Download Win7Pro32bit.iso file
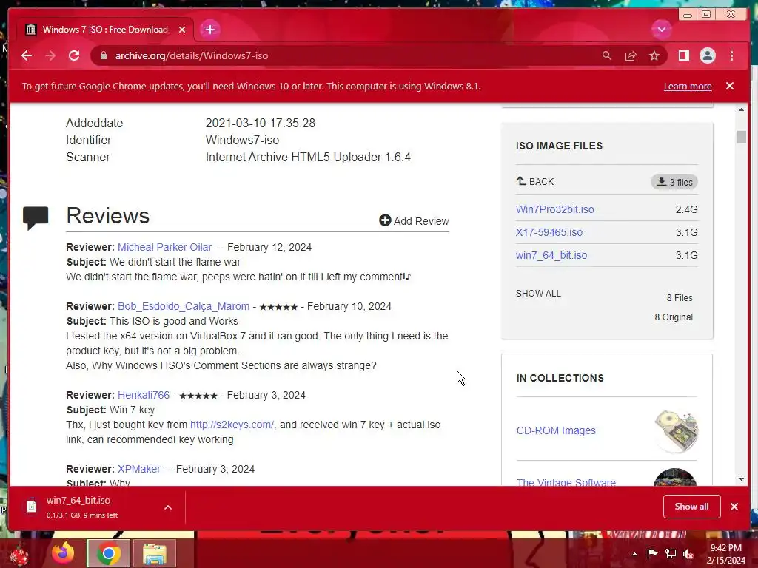This screenshot has width=758, height=568. point(555,209)
